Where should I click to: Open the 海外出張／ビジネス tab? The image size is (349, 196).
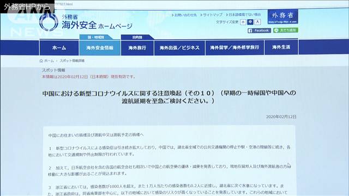tap(179, 47)
